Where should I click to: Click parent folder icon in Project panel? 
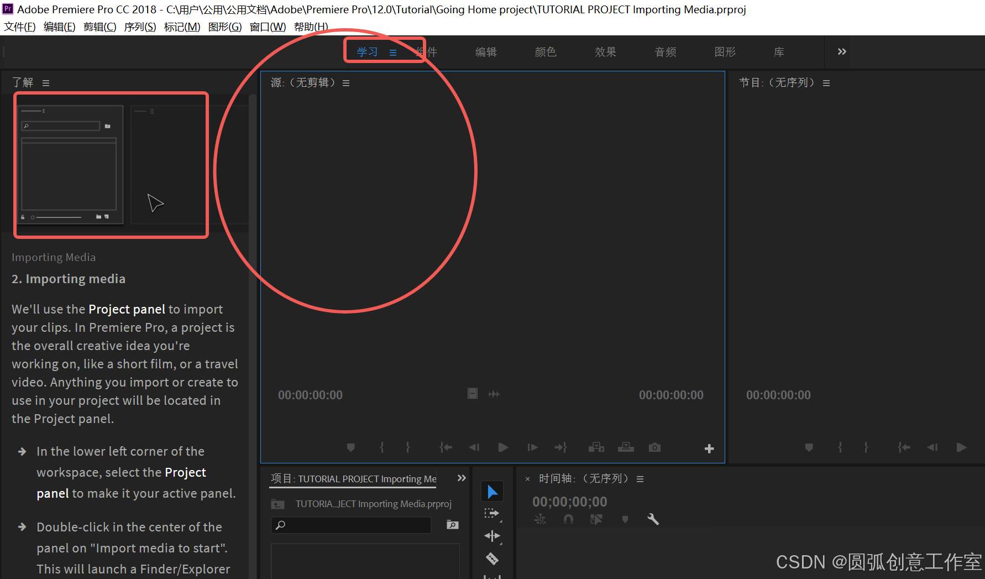tap(277, 504)
